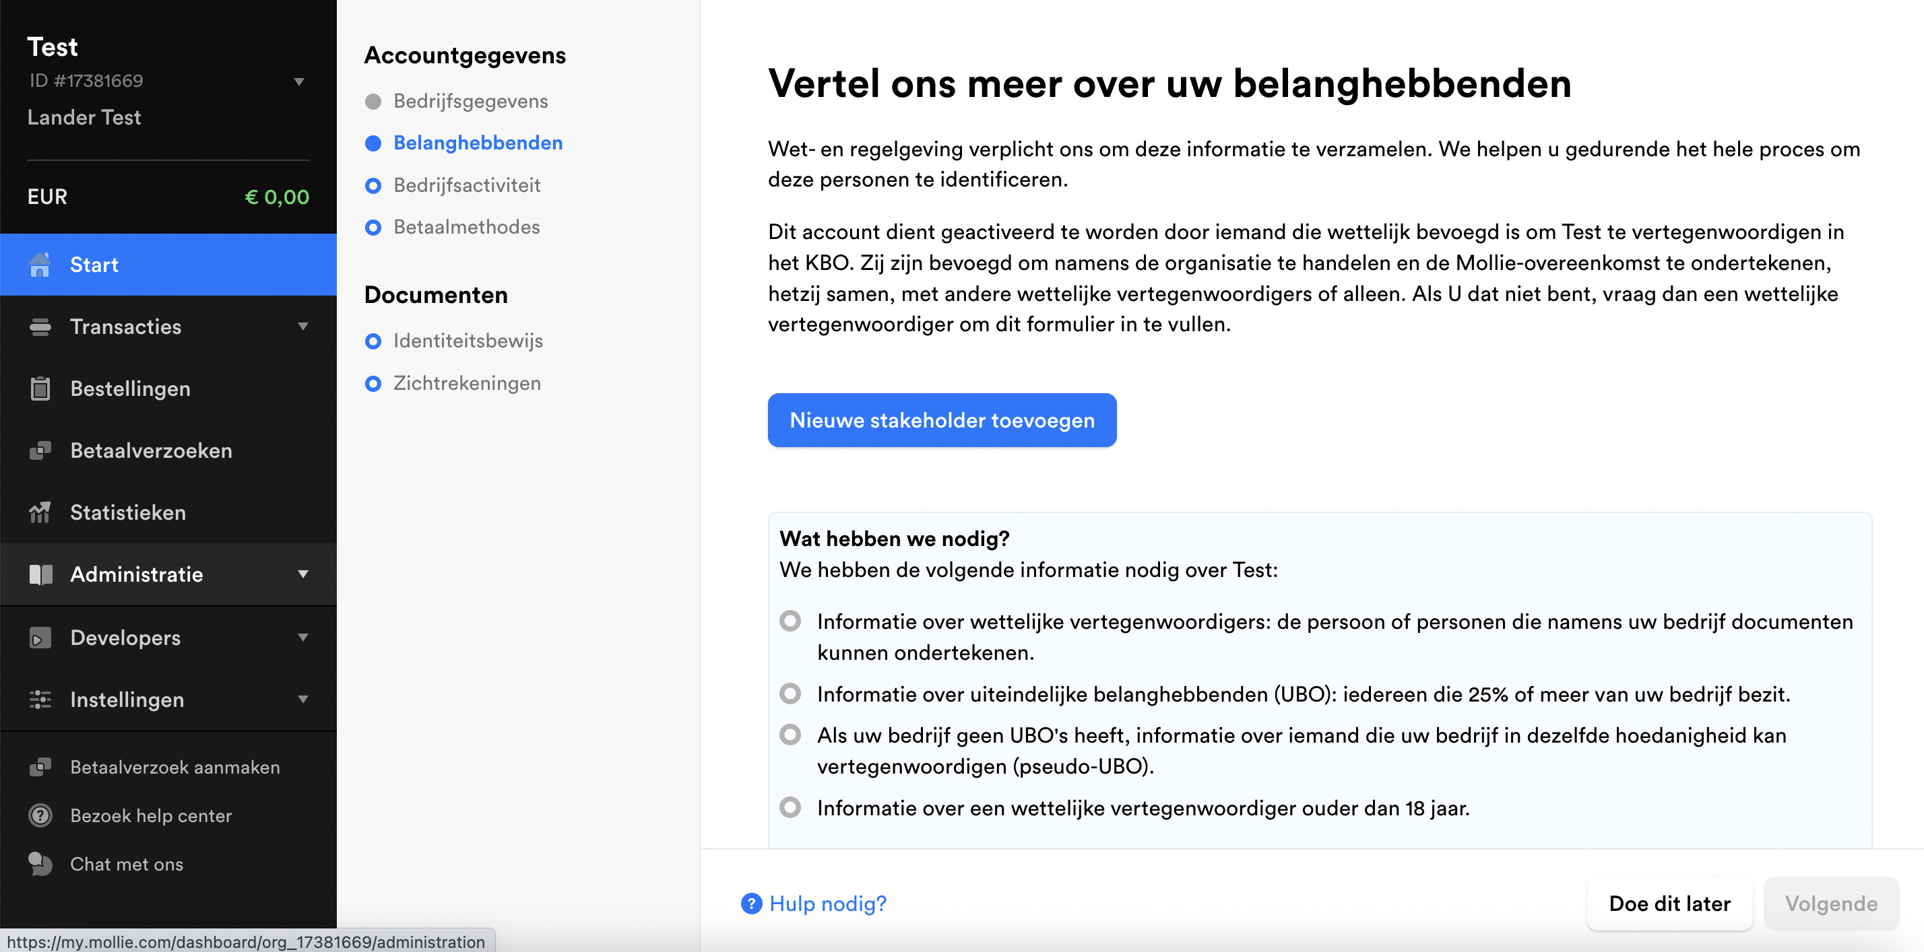Expand the Developers submenu arrow
Image resolution: width=1924 pixels, height=952 pixels.
pos(303,638)
